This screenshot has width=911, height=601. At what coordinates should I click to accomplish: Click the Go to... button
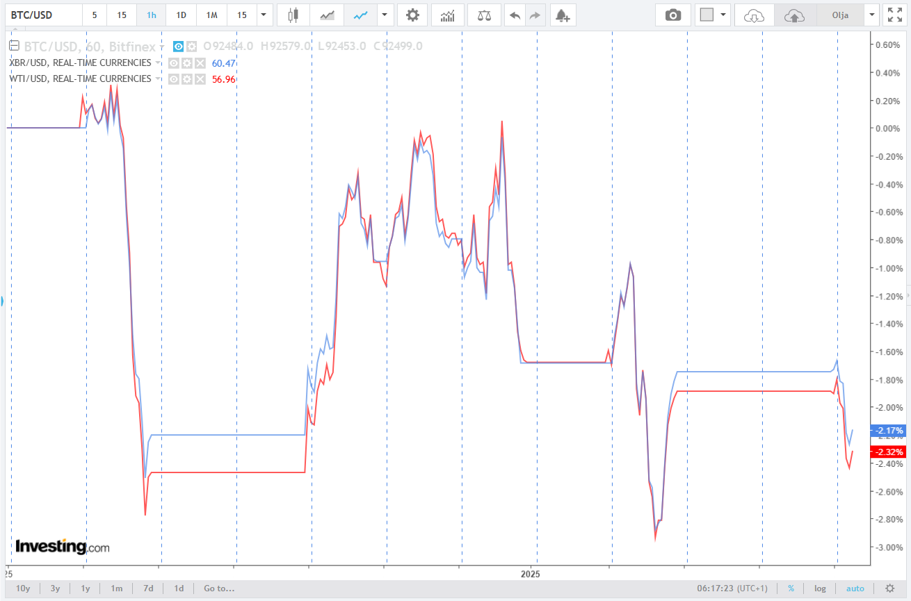coord(218,588)
